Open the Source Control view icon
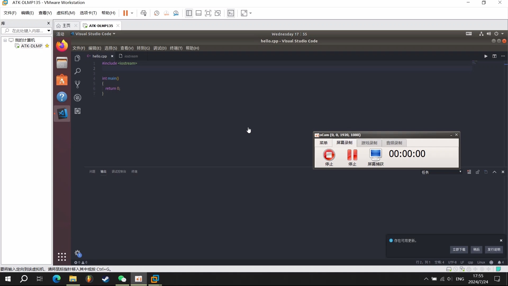The image size is (508, 286). tap(77, 84)
